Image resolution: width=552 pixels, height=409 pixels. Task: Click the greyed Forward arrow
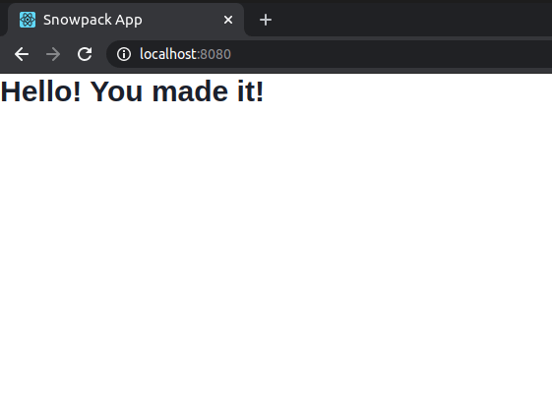53,54
